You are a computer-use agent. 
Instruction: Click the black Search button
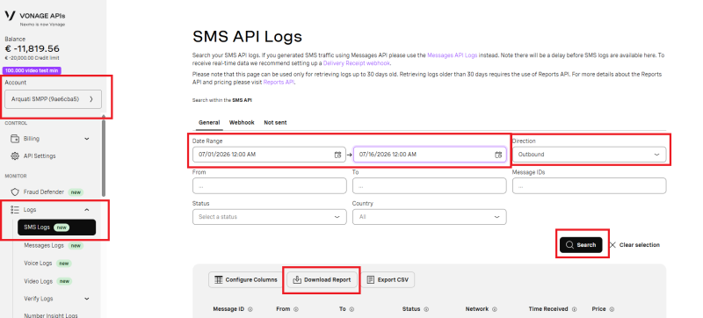point(581,245)
